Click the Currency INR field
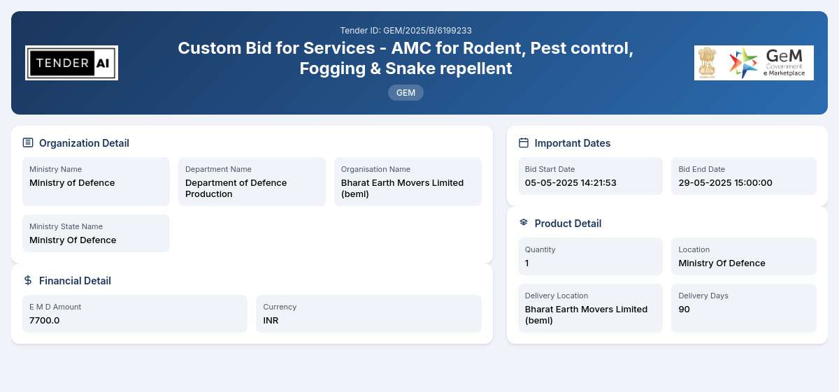Viewport: 839px width, 392px height. tap(368, 314)
